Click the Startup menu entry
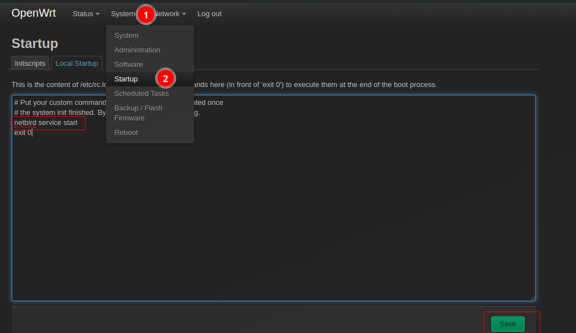Viewport: 576px width, 333px height. coord(126,79)
